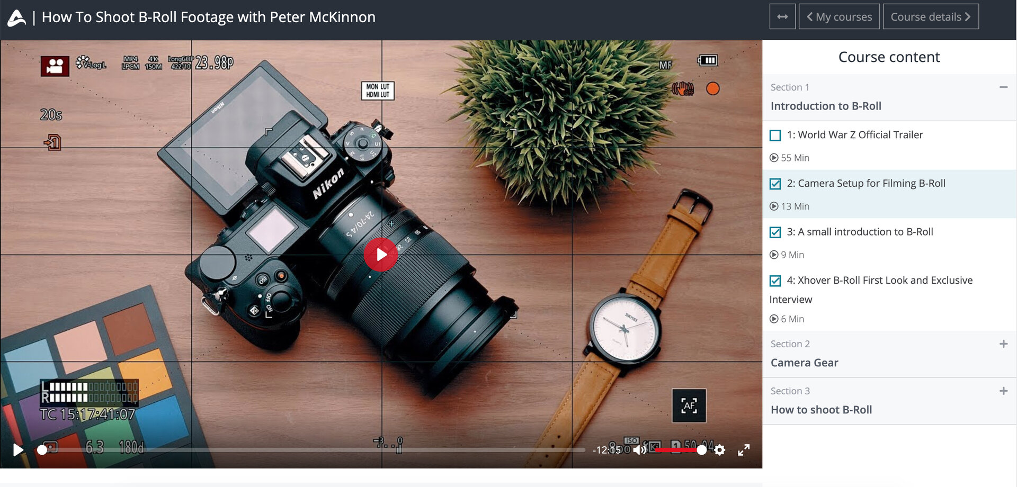Mute the video with speaker icon

(x=639, y=450)
